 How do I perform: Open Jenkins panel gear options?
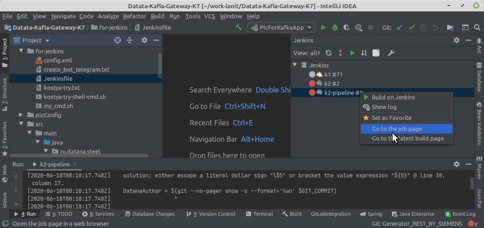(457, 40)
